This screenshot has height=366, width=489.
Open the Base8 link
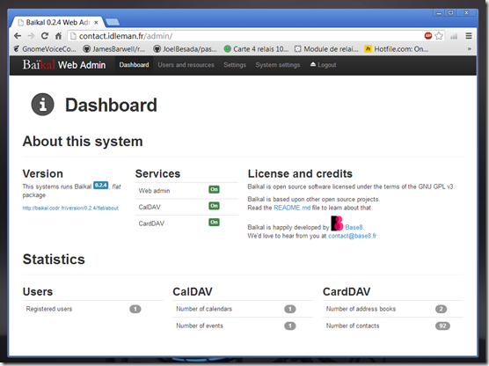(x=354, y=227)
